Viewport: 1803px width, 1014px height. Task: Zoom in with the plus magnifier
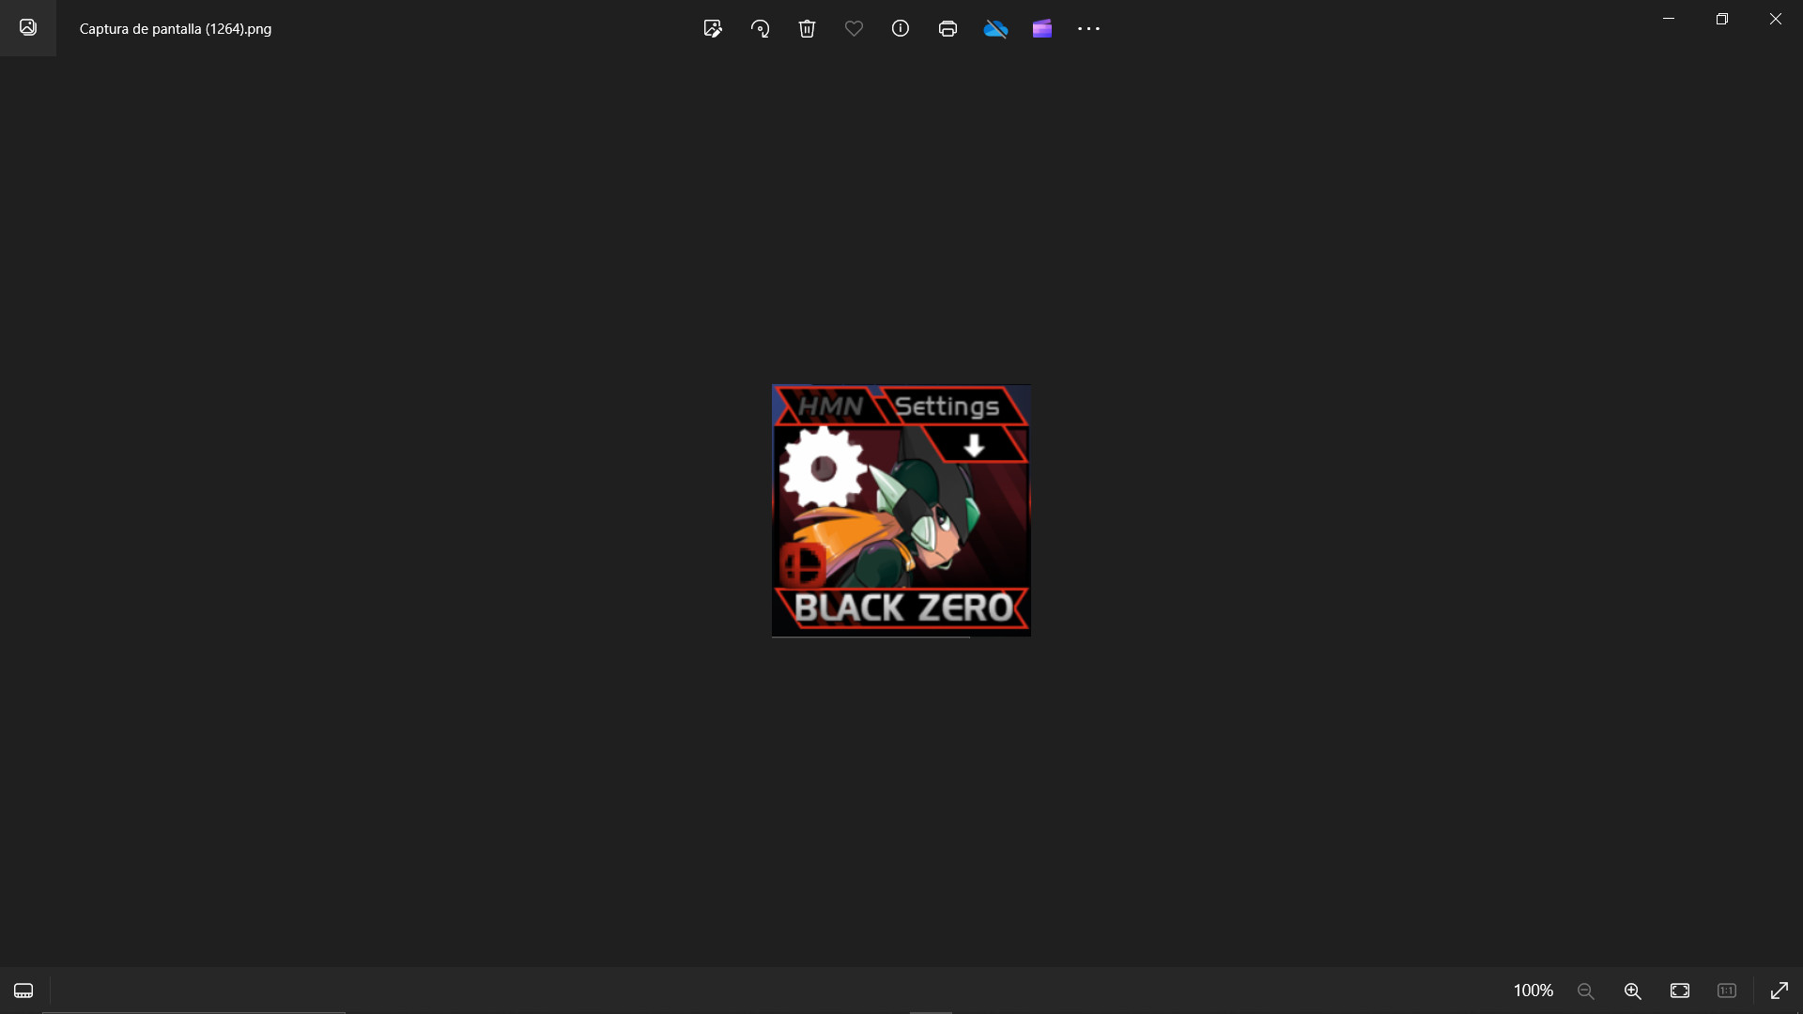click(1633, 991)
